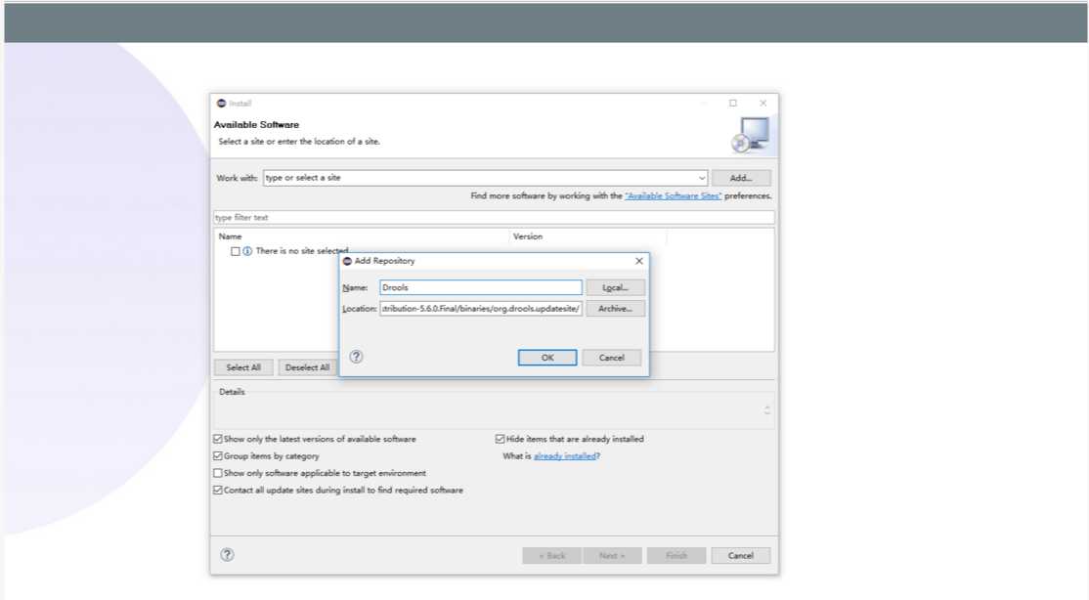Open the Available Software Sites link

coord(673,195)
